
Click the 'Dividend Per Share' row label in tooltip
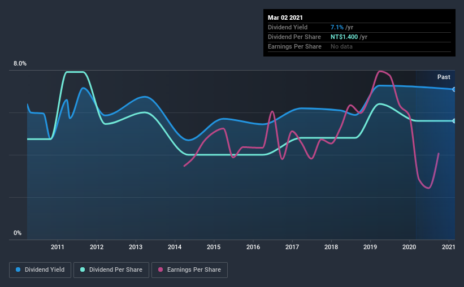click(x=294, y=37)
